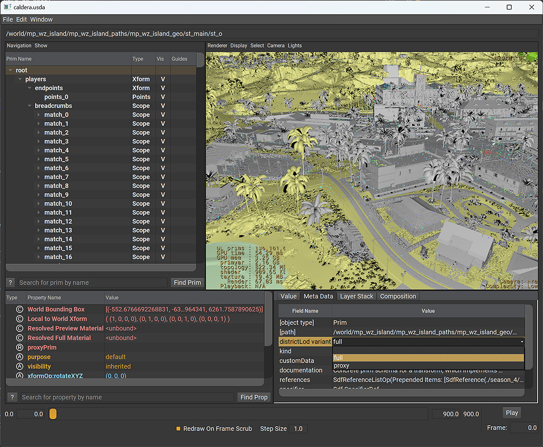
Task: Click the help icon beside property search
Action: (13, 397)
